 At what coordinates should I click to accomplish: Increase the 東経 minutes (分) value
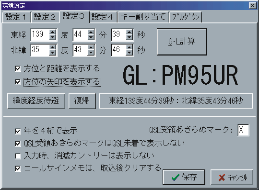click(x=91, y=32)
